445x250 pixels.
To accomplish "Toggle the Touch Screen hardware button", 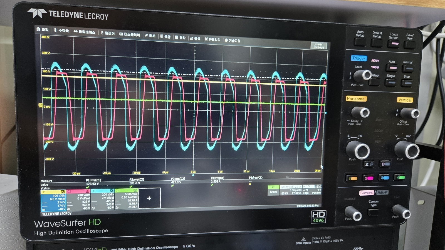I will point(393,44).
